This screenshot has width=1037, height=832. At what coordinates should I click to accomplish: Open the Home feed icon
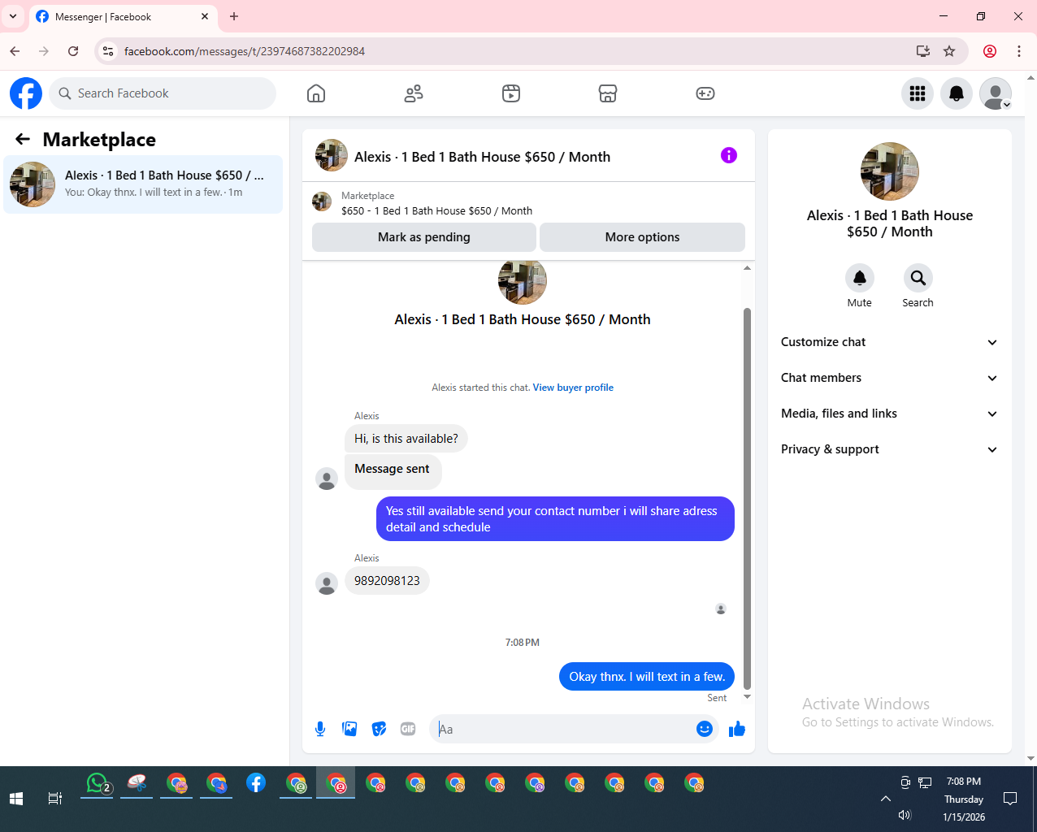[x=316, y=93]
